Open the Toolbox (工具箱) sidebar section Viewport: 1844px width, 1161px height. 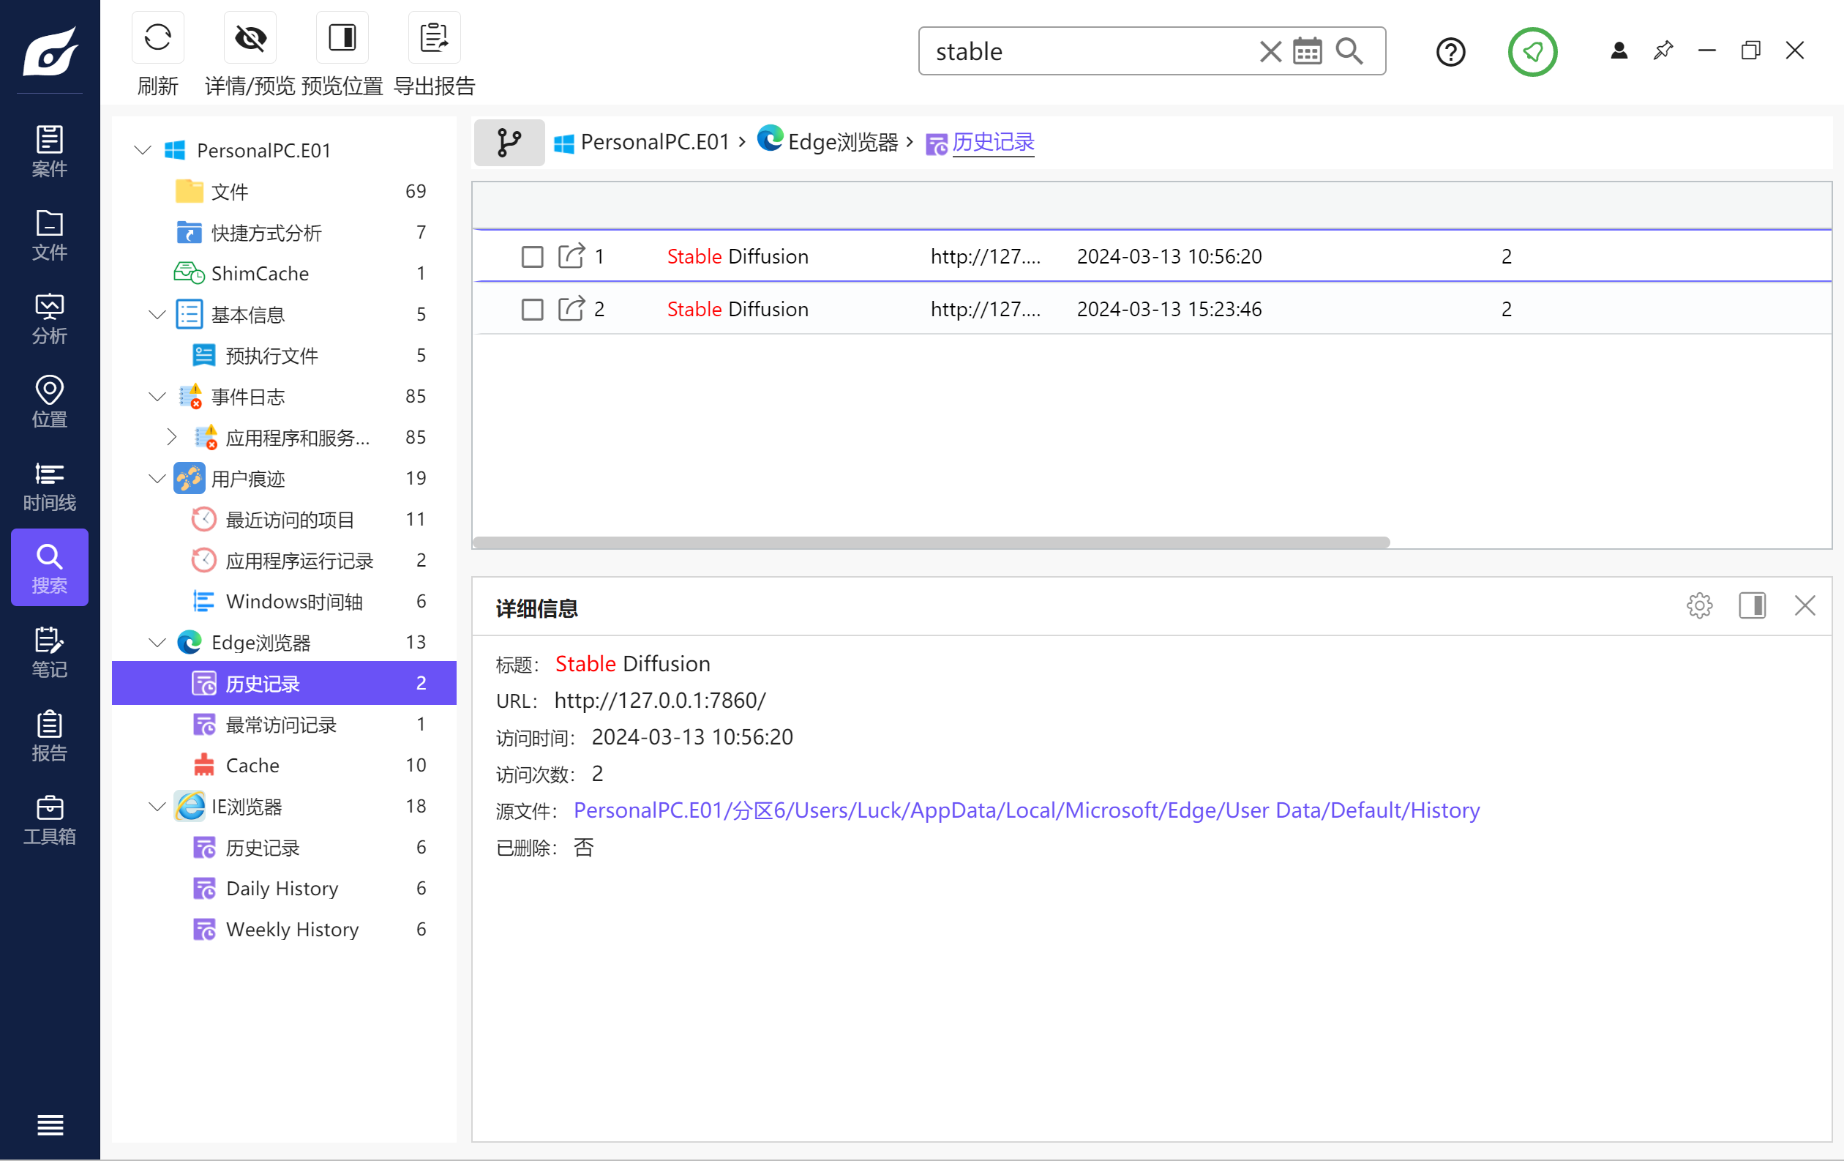tap(50, 819)
